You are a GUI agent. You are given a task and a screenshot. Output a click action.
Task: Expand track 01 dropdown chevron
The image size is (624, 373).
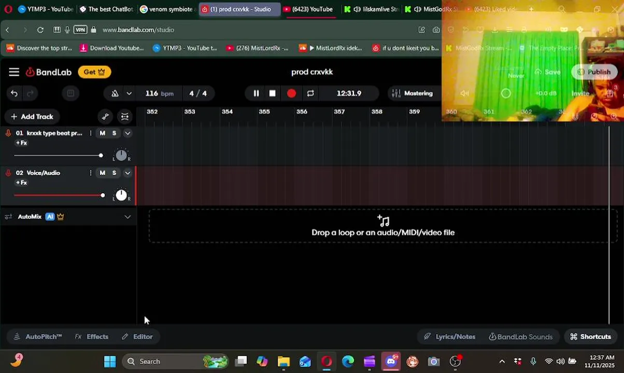pyautogui.click(x=127, y=133)
